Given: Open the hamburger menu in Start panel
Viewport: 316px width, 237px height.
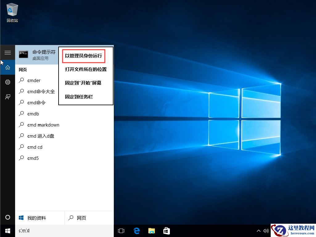Looking at the screenshot, I should pos(8,52).
